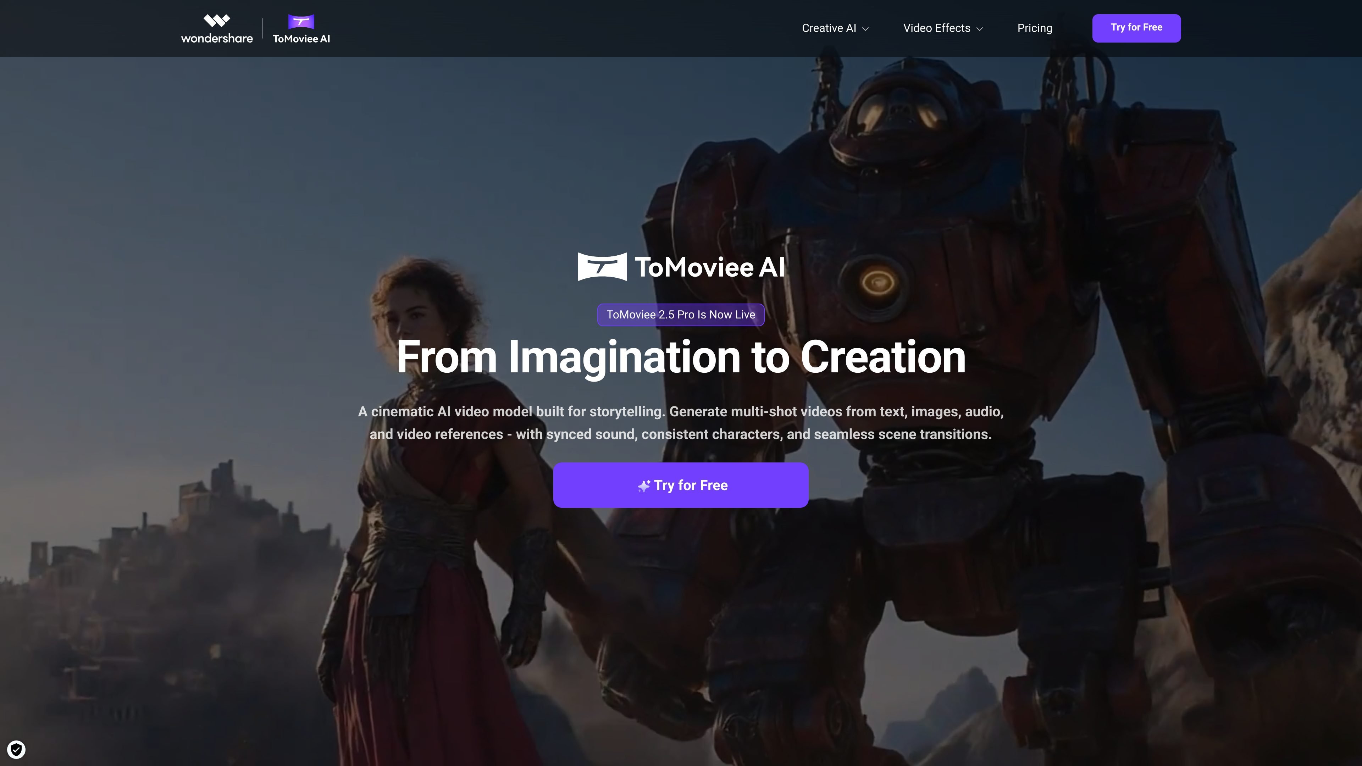The height and width of the screenshot is (766, 1362).
Task: Click the ToMoviee 2.5 Pro Is Now Live badge
Action: 681,315
